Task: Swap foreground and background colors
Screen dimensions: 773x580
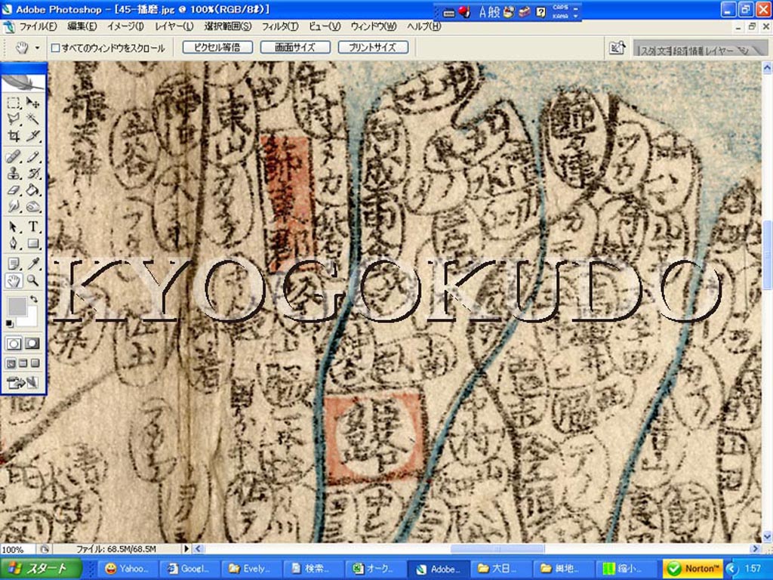Action: coord(33,299)
